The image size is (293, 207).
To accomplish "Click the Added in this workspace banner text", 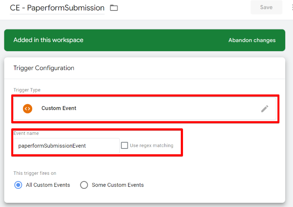I will 48,40.
